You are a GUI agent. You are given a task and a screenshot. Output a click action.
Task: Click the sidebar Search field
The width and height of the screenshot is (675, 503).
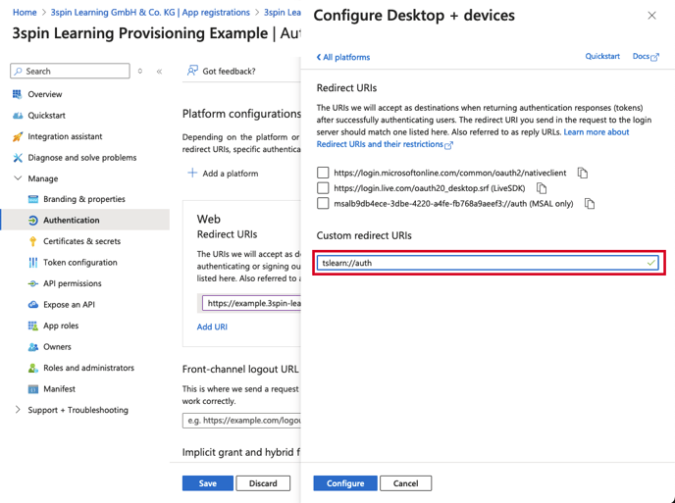pos(70,72)
